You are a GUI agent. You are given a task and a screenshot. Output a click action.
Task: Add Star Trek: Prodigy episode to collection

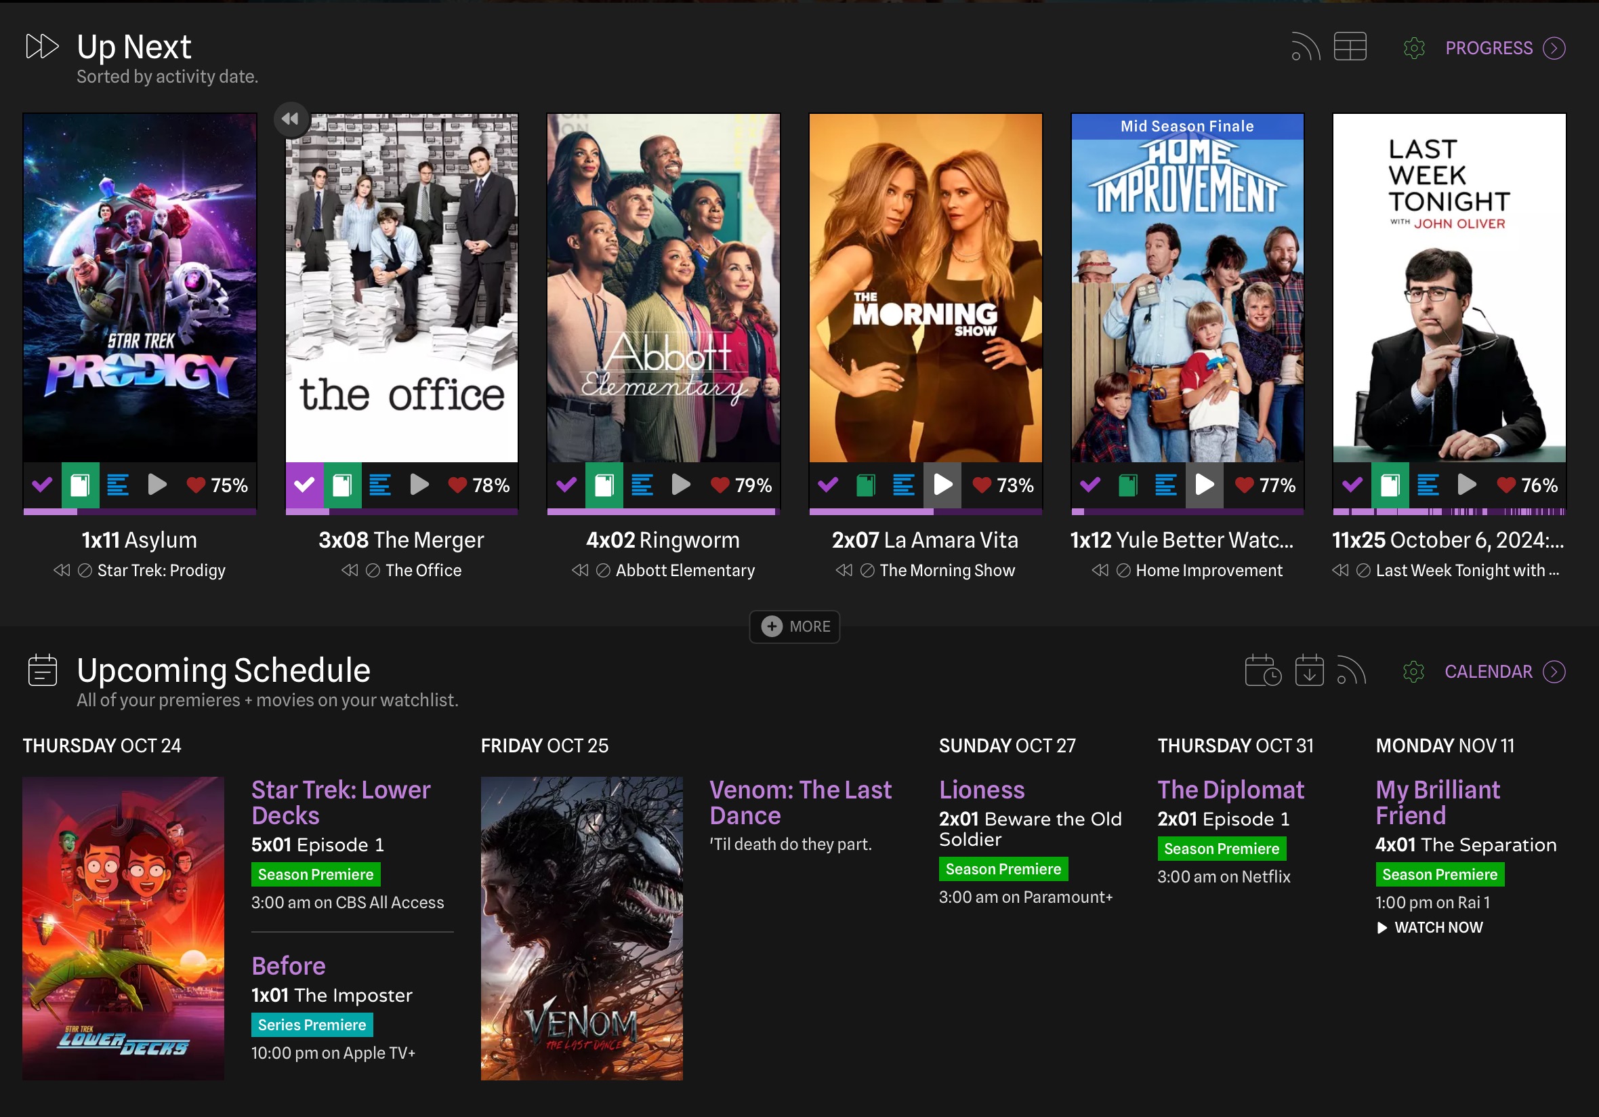(x=80, y=485)
